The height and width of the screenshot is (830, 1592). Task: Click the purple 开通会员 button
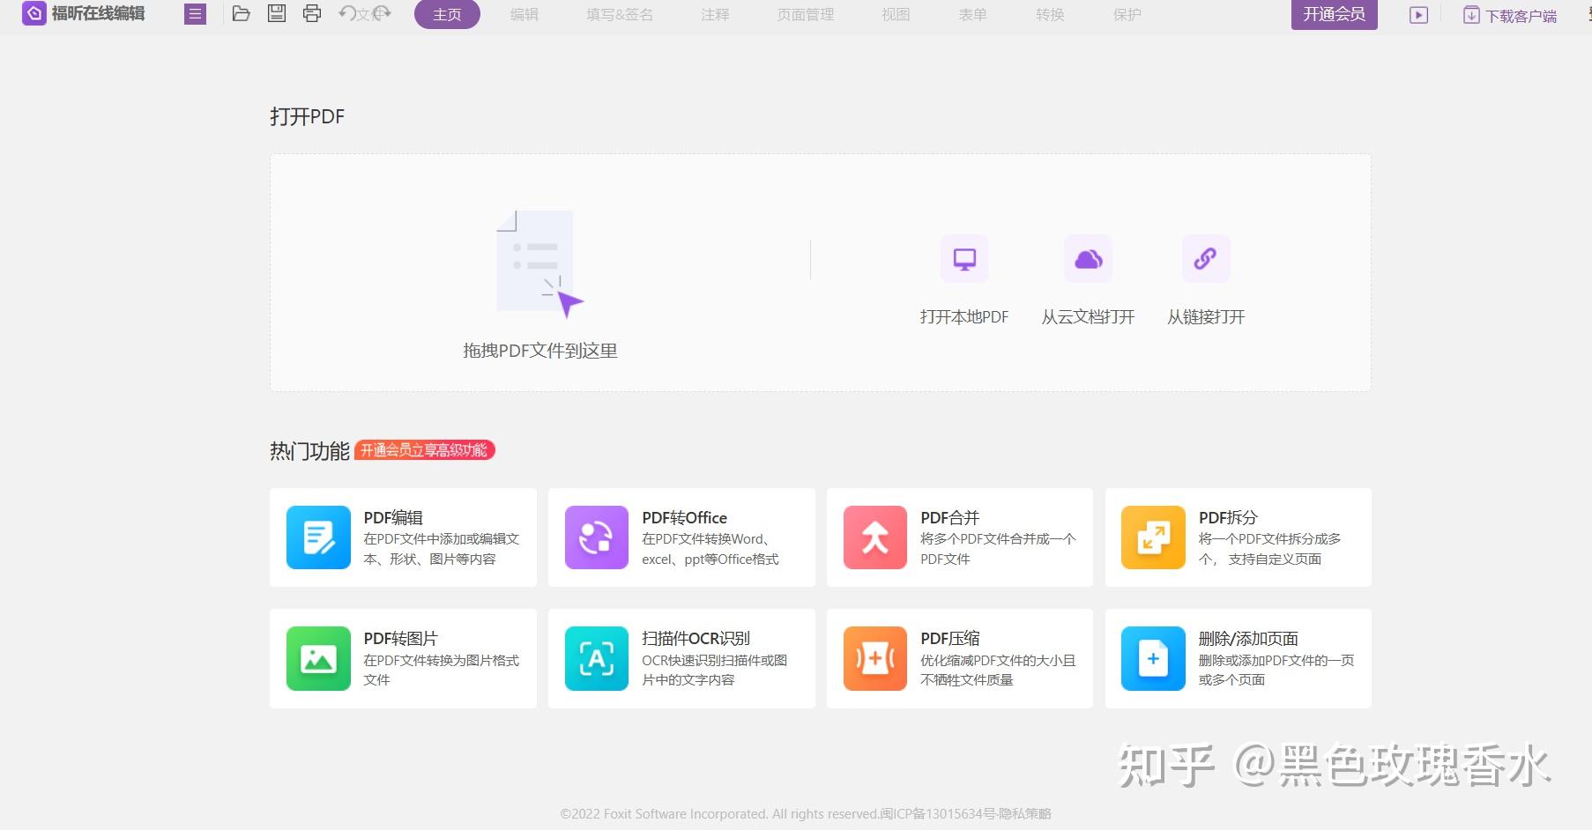[x=1334, y=14]
